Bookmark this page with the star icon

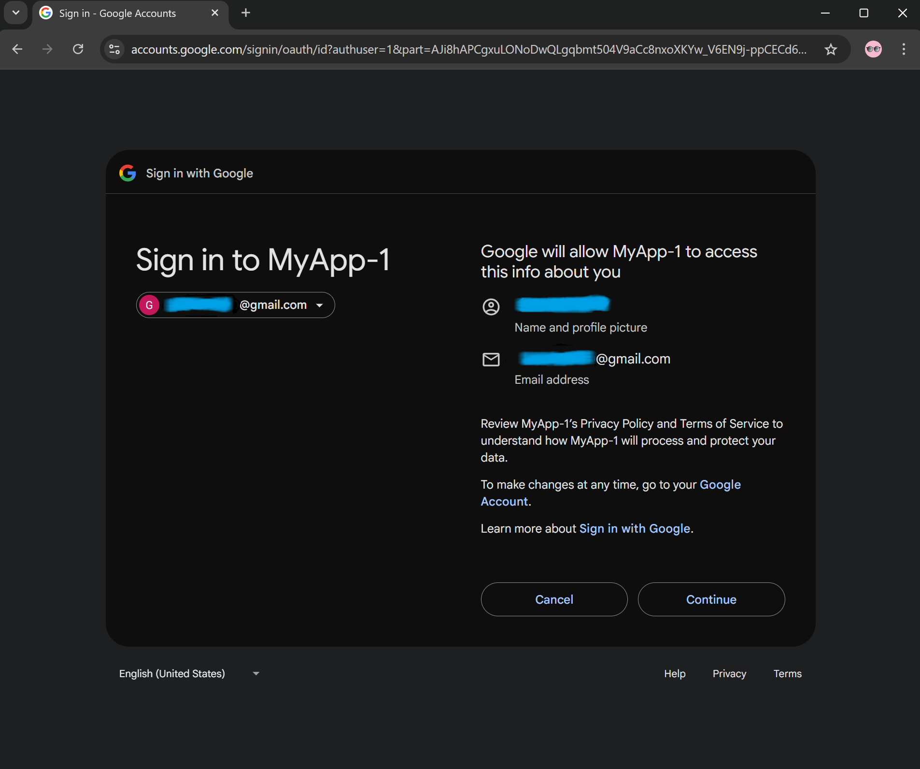tap(831, 49)
